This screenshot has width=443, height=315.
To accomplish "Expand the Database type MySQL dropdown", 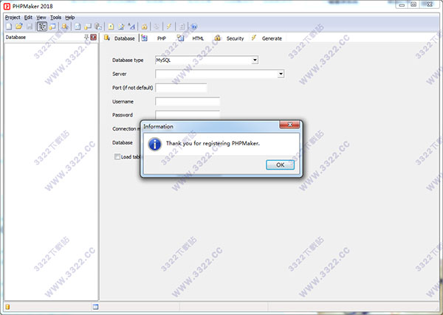I will (x=255, y=60).
